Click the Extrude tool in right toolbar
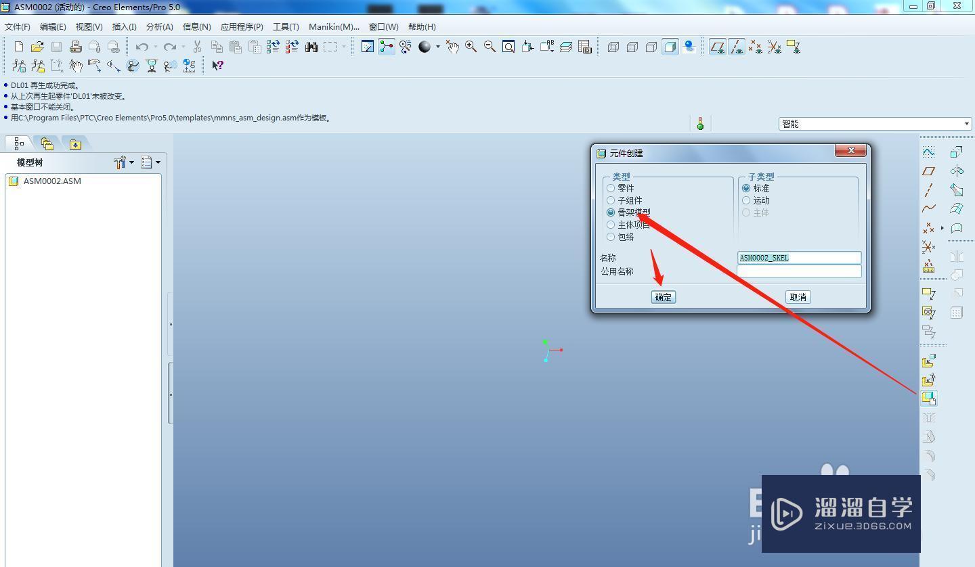Screen dimensions: 975x567 coord(956,152)
